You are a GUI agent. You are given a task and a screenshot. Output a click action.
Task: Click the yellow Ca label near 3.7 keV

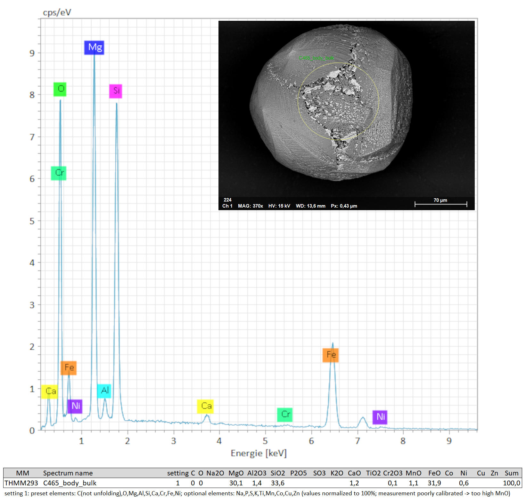pyautogui.click(x=205, y=406)
